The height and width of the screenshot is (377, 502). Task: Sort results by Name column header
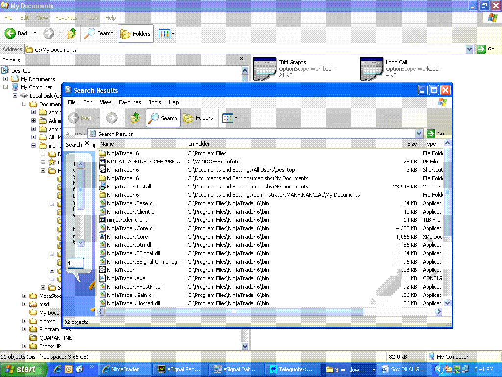point(140,144)
